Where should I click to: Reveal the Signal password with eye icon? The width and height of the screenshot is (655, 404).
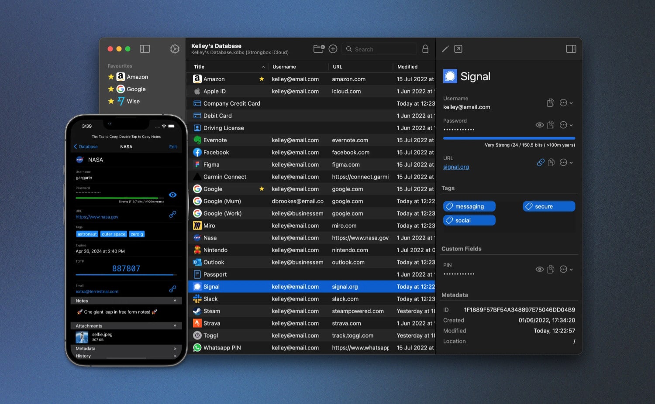pyautogui.click(x=540, y=125)
